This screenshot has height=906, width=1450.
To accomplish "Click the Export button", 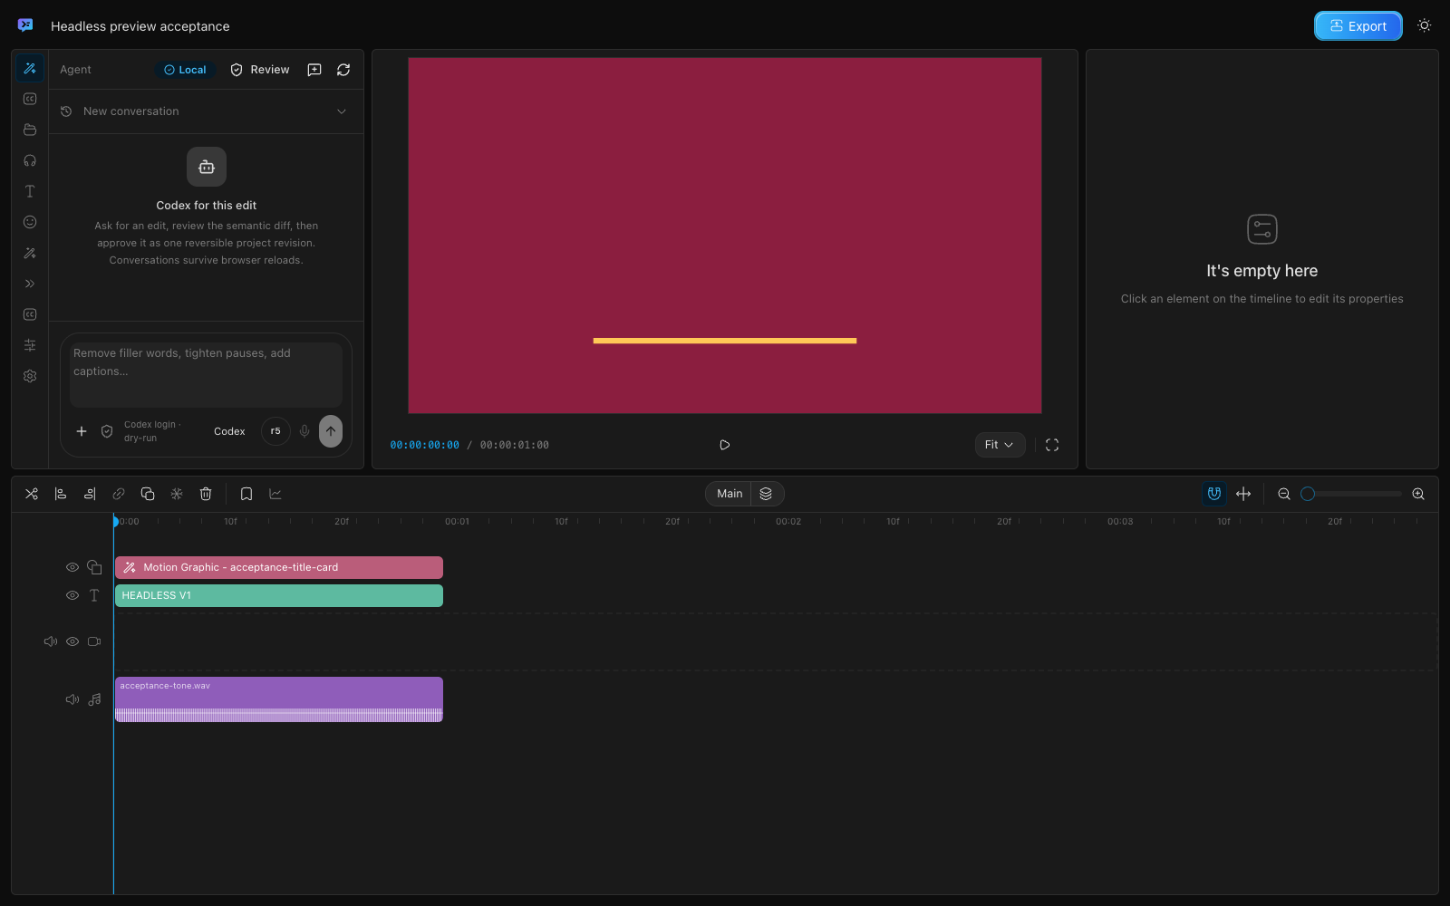I will 1358,26.
